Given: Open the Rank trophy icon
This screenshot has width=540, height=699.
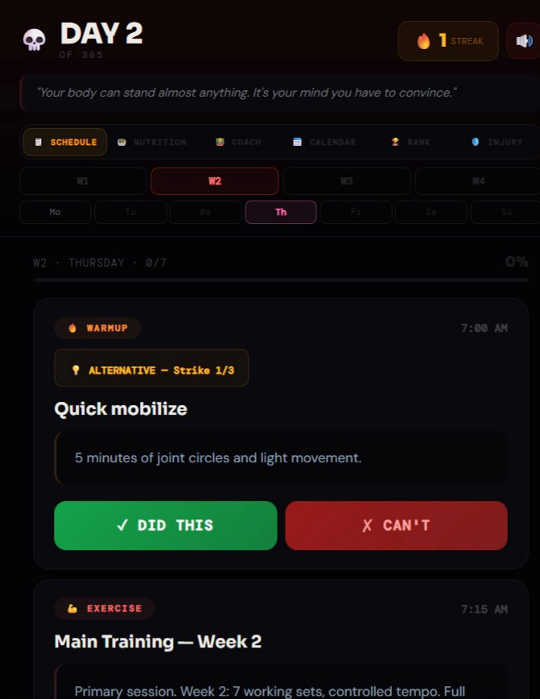Looking at the screenshot, I should (x=395, y=143).
